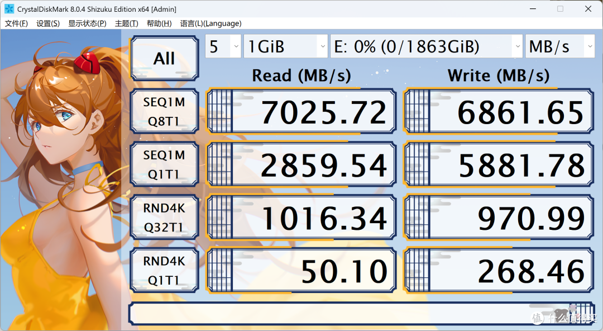Open the 设置(S) menu
This screenshot has width=603, height=331.
pos(48,23)
